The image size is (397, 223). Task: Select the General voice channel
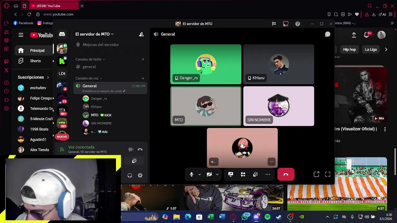coord(110,88)
